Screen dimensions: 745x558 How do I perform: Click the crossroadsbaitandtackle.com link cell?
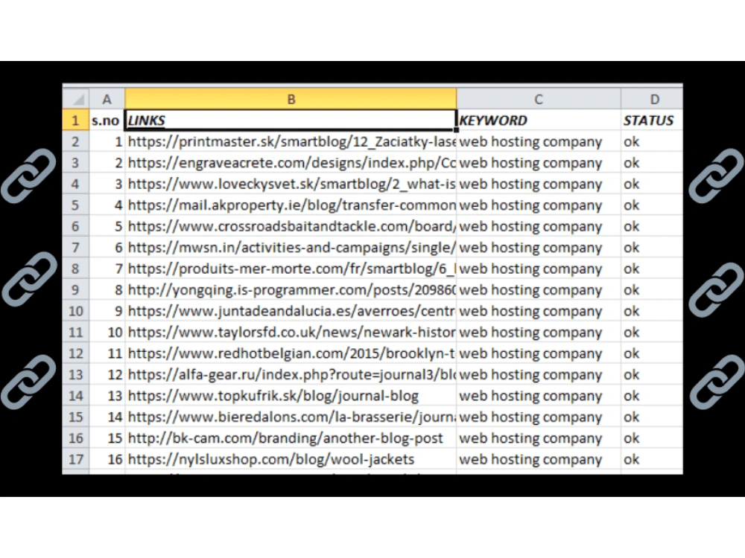(x=291, y=226)
